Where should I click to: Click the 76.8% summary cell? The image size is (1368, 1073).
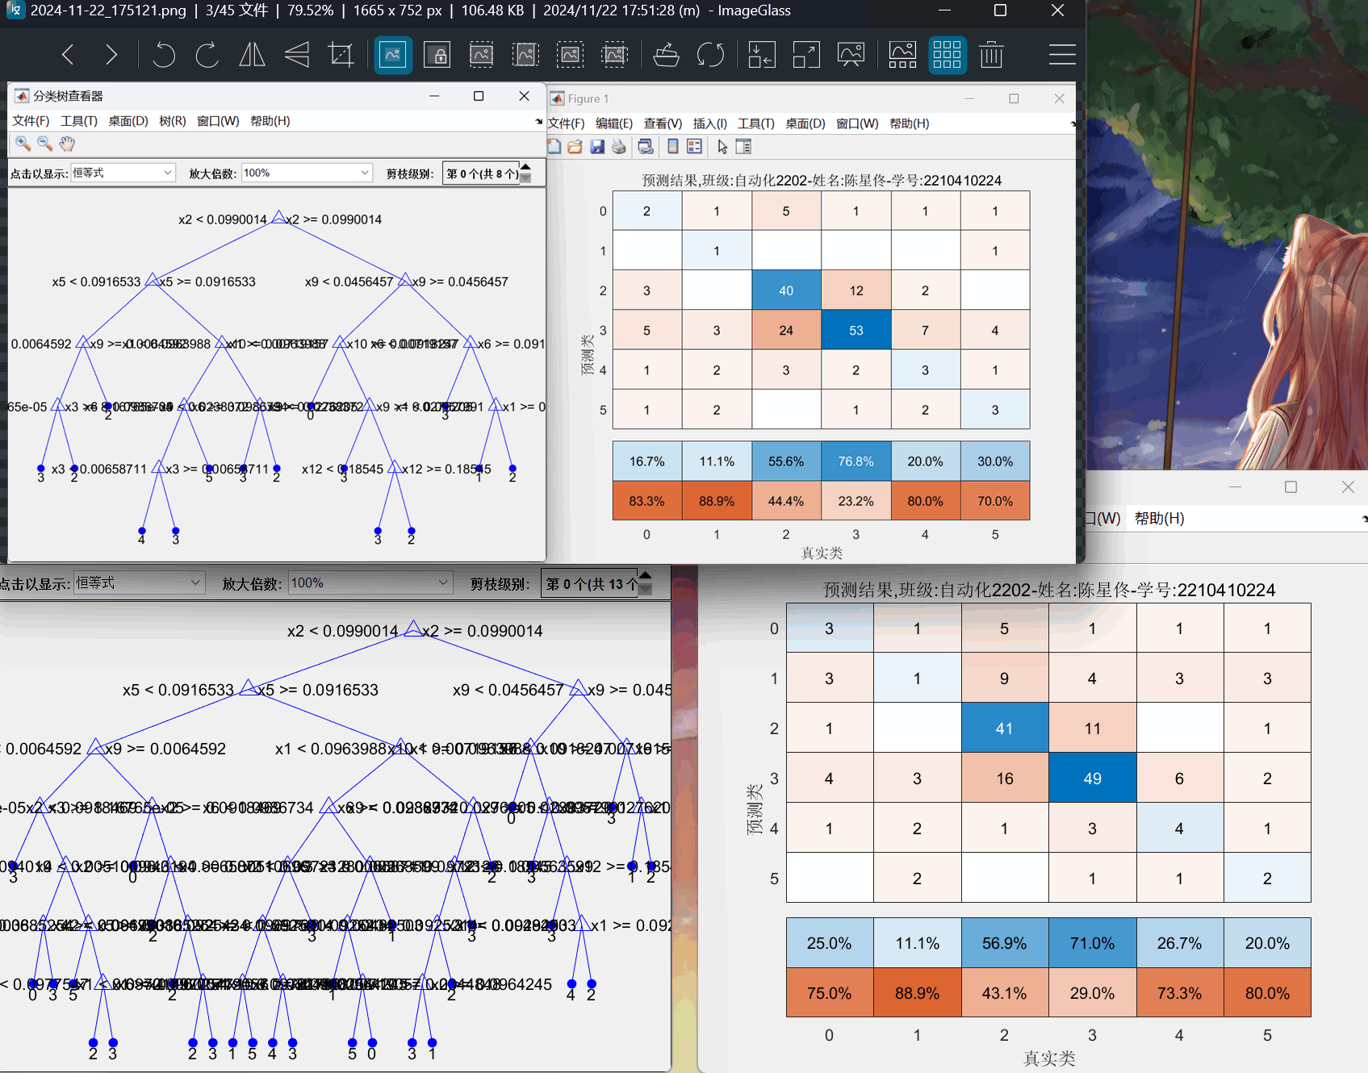click(856, 461)
